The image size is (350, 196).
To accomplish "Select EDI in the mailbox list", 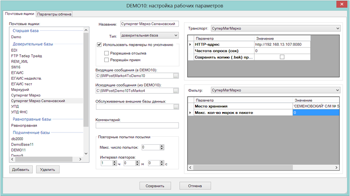I will (x=14, y=50).
